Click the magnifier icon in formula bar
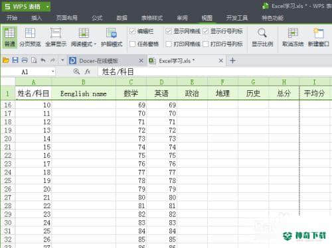This screenshot has height=248, width=332. [x=76, y=72]
